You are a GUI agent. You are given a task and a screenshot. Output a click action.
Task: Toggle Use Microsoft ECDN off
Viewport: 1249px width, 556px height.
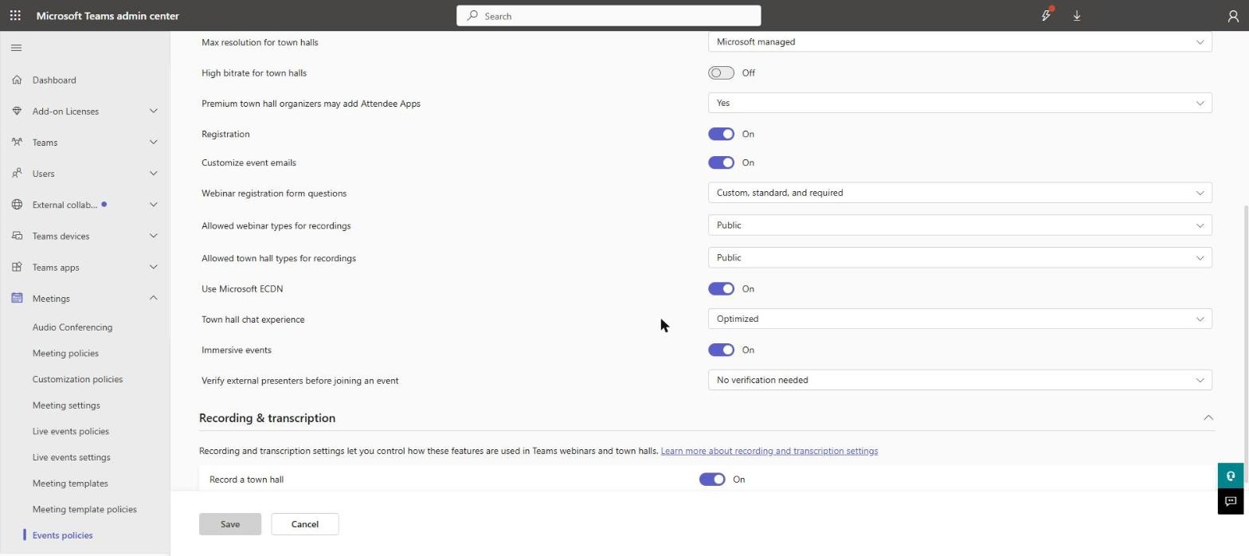click(x=721, y=288)
